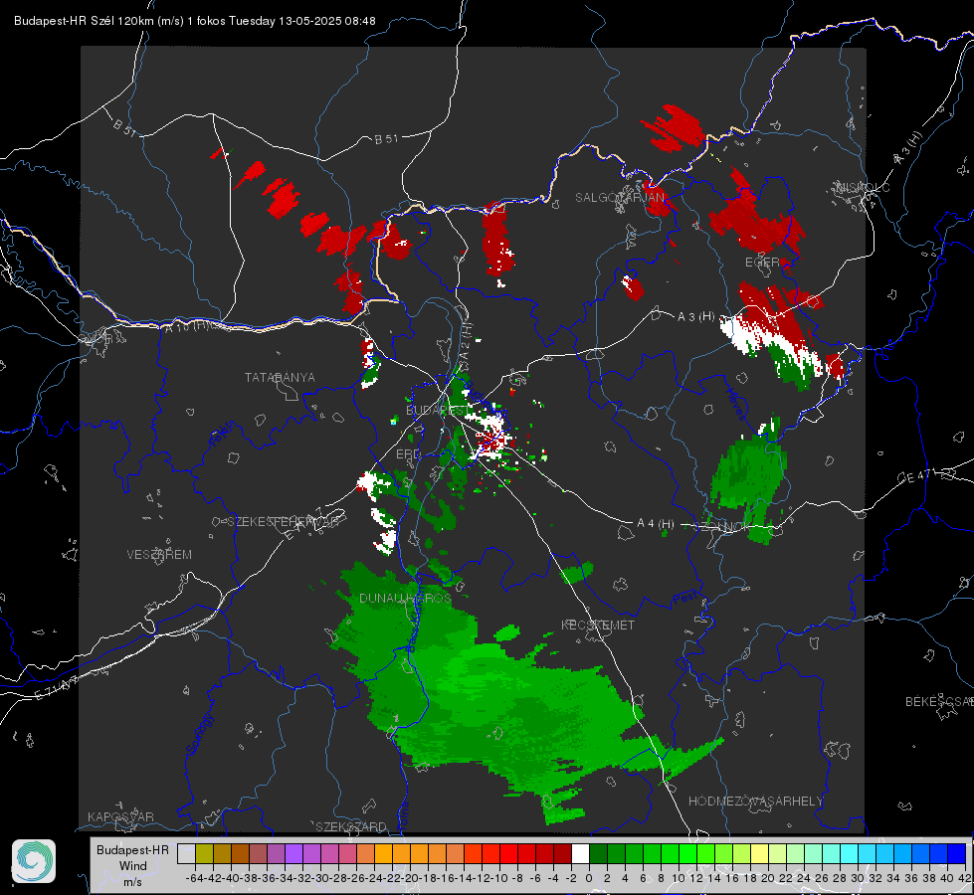Click the legend value '-64'
974x895 pixels.
tap(194, 878)
